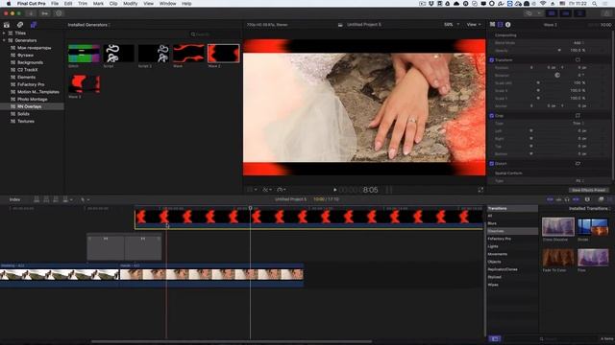Click the insert clip edit icon
Image resolution: width=615 pixels, height=345 pixels.
46,199
